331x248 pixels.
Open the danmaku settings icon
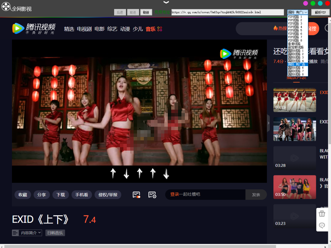pyautogui.click(x=152, y=195)
